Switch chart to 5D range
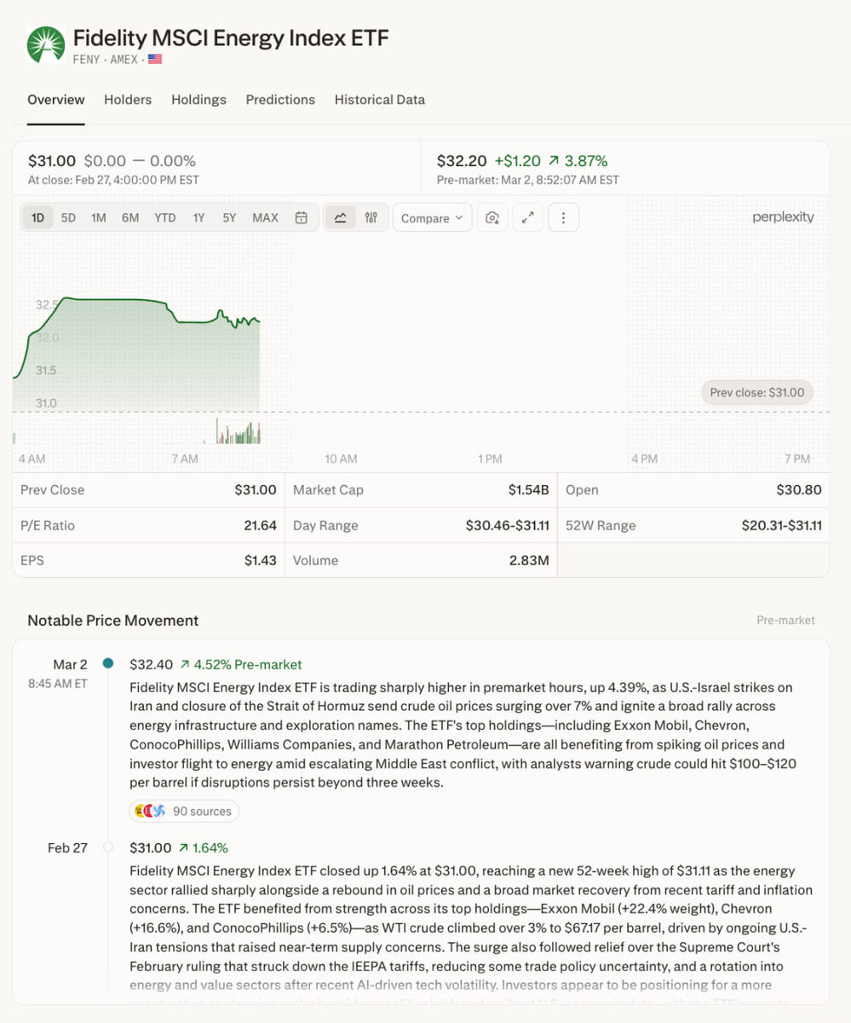The image size is (851, 1023). click(68, 217)
